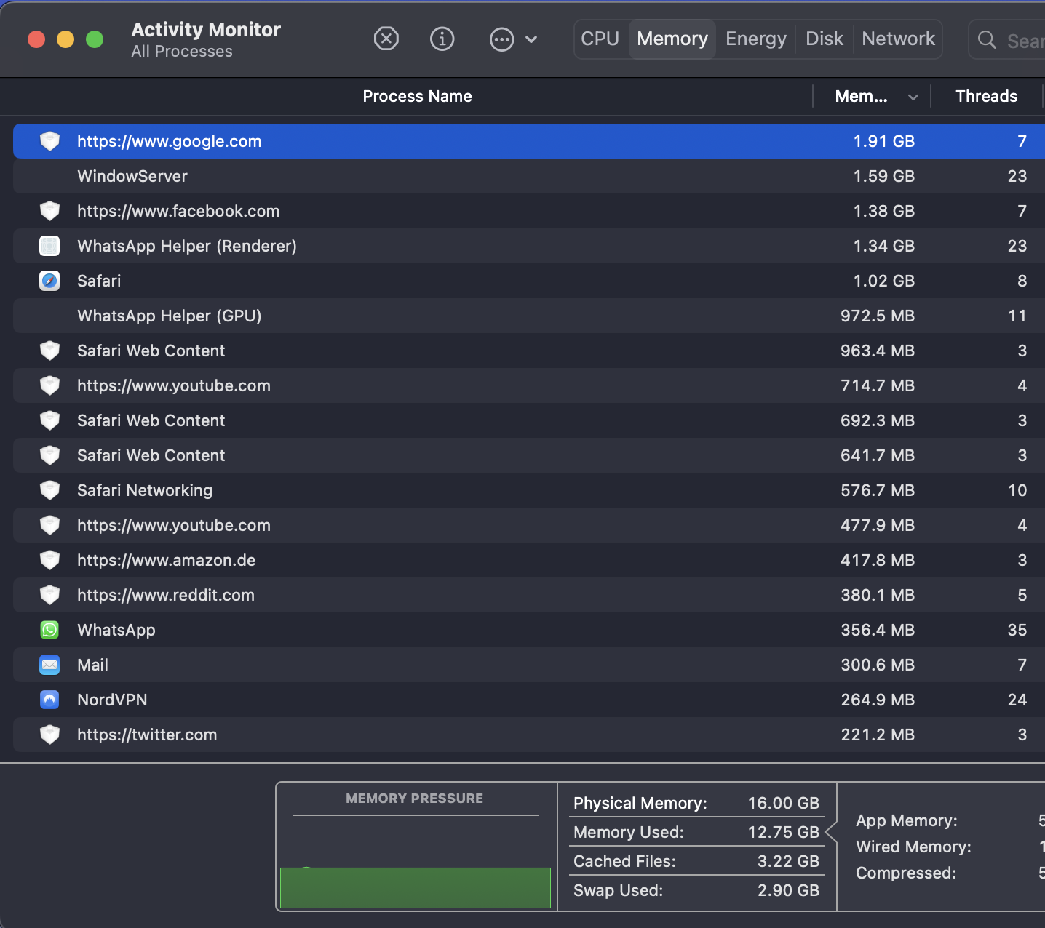The width and height of the screenshot is (1045, 928).
Task: Click the Safari Networking process name
Action: (145, 490)
